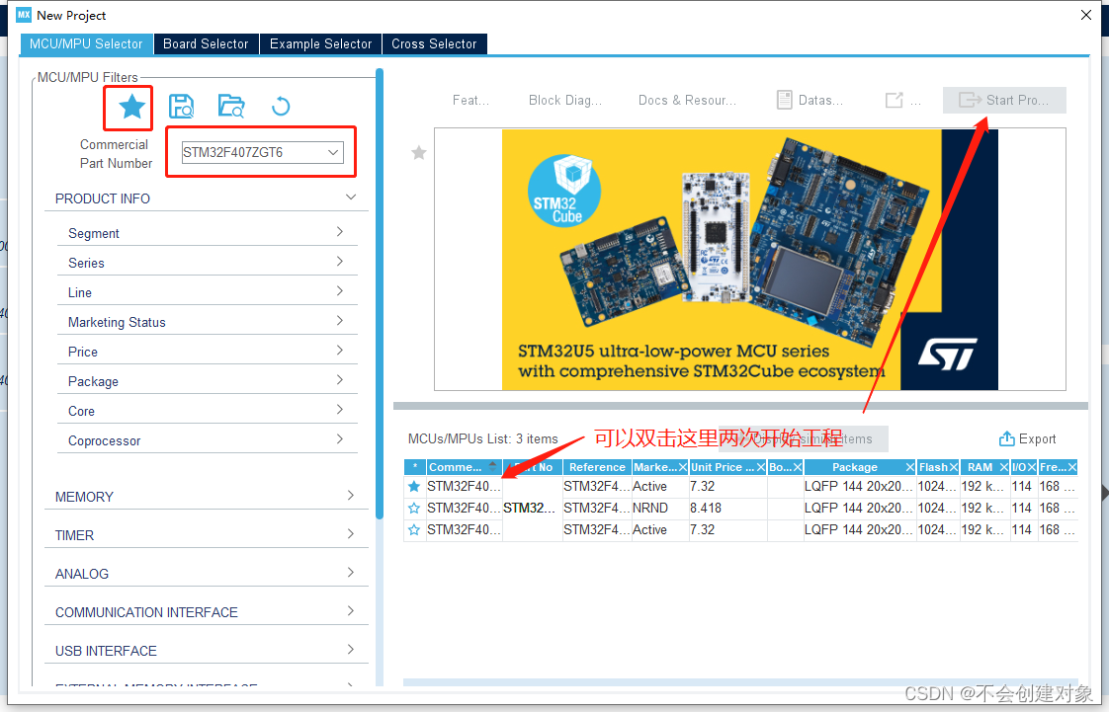Unfavorite the first STM32F40 row star

(x=414, y=486)
